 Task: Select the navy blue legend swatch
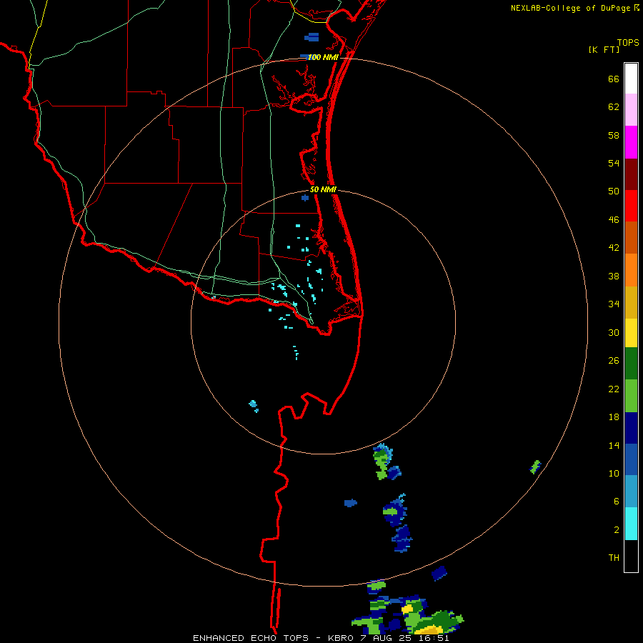631,428
